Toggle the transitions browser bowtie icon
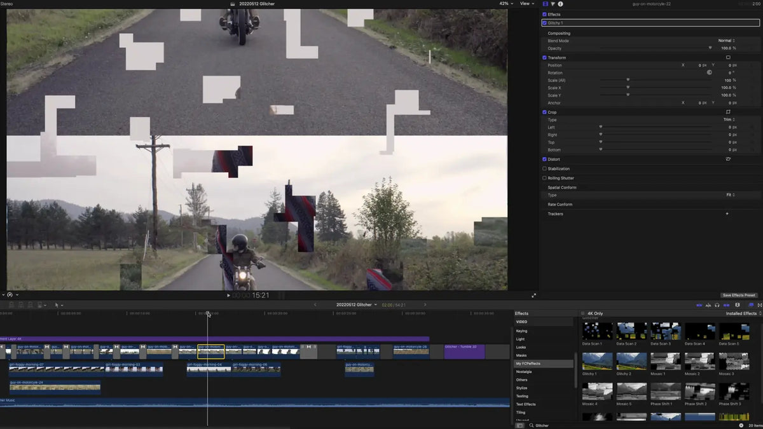This screenshot has width=763, height=429. tap(760, 305)
